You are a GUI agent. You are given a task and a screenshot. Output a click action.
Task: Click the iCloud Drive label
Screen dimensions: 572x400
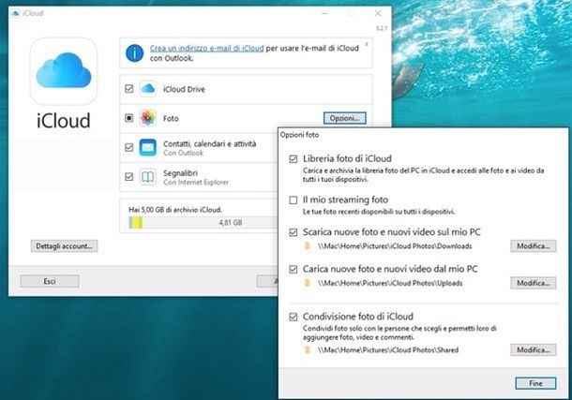[184, 89]
